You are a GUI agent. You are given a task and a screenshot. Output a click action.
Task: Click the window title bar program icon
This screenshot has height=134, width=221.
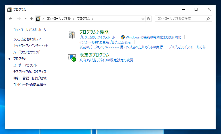pyautogui.click(x=9, y=10)
